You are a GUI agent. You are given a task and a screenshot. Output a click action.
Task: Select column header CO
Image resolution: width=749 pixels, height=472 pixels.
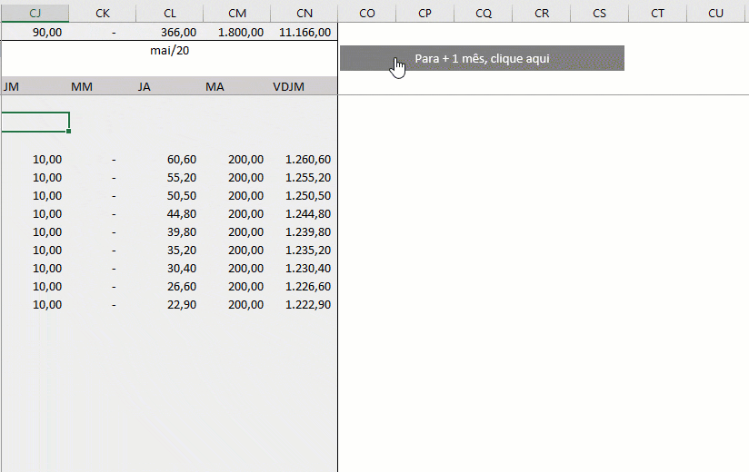367,13
